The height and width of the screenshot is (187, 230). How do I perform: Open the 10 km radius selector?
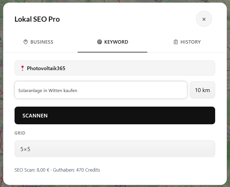click(202, 90)
